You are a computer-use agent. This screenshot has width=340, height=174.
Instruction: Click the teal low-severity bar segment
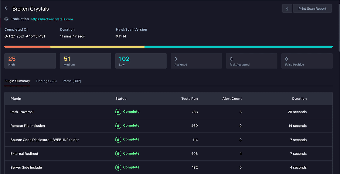239,46
